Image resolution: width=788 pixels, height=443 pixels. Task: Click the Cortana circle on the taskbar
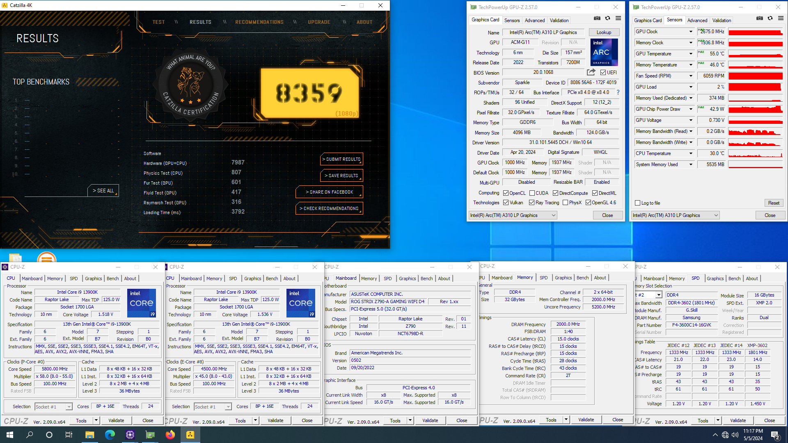[x=49, y=435]
